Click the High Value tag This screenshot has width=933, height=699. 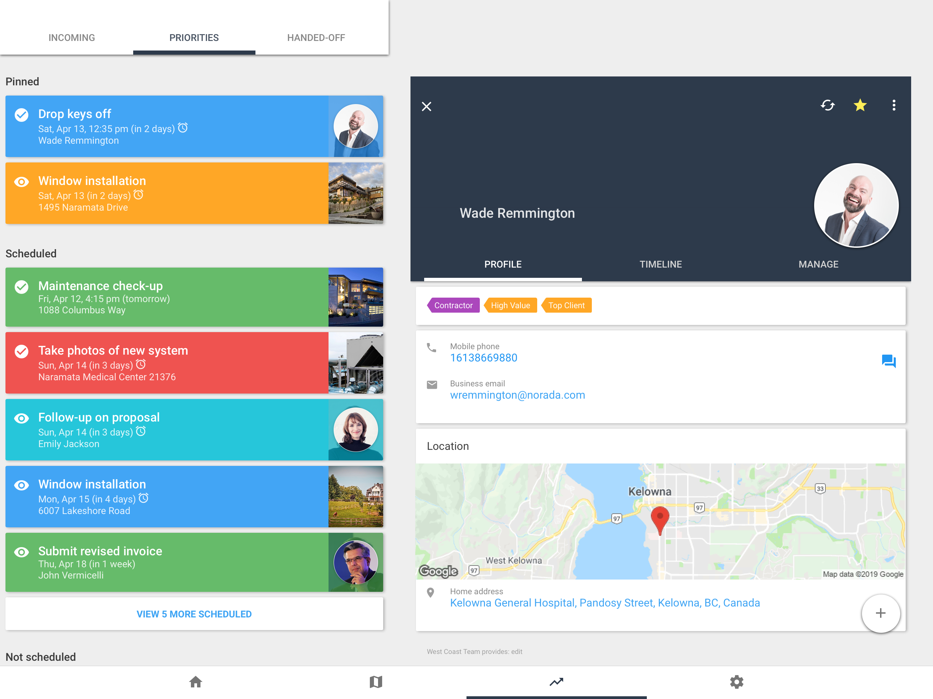[510, 305]
